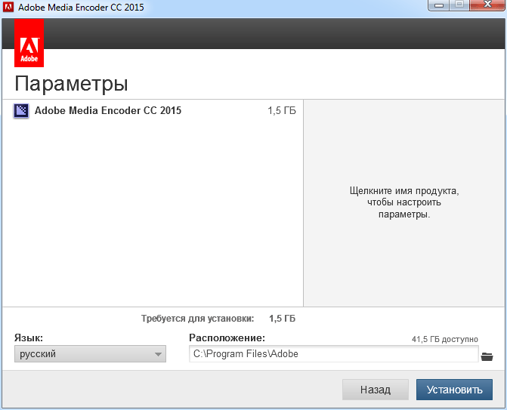Close the installer window
Screen dimensions: 507x410
click(487, 5)
